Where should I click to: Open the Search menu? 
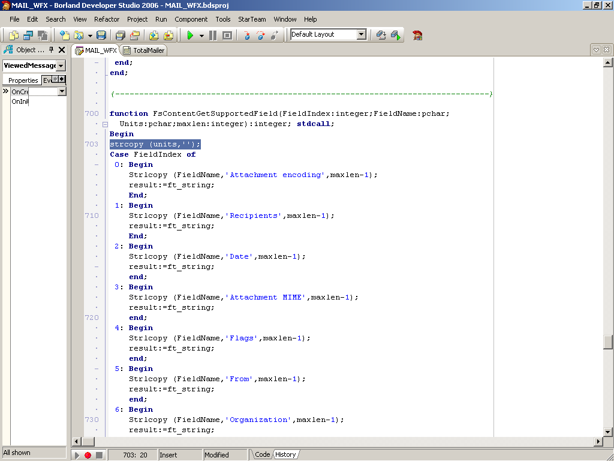coord(56,19)
